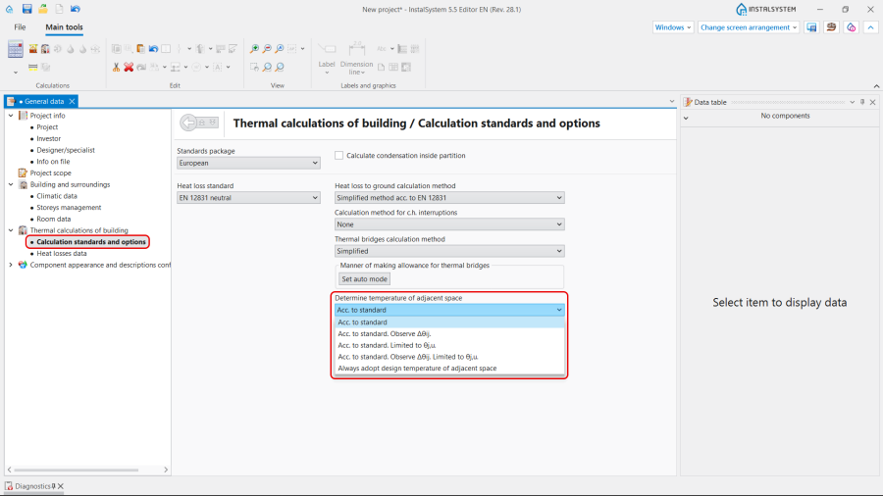Open Change screen arrangement dropdown
The height and width of the screenshot is (496, 883).
click(x=749, y=27)
